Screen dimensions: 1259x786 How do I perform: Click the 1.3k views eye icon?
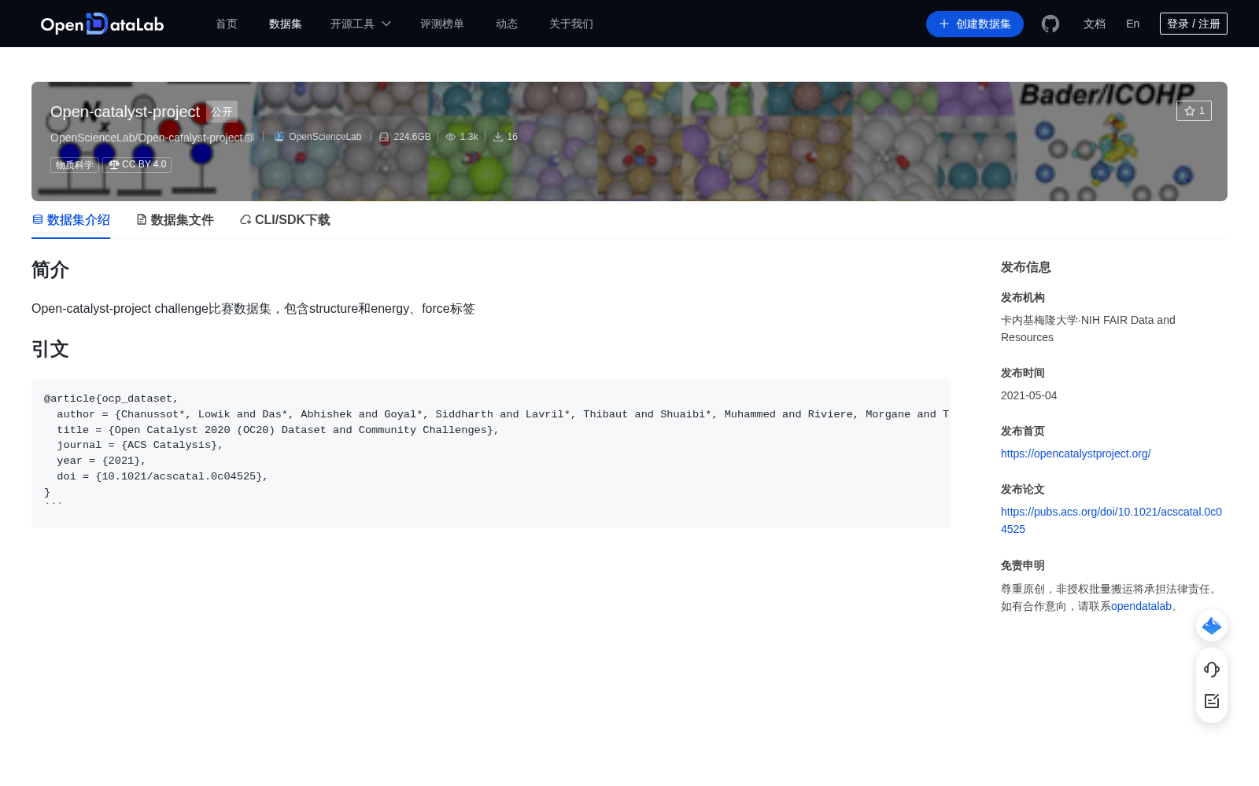451,137
